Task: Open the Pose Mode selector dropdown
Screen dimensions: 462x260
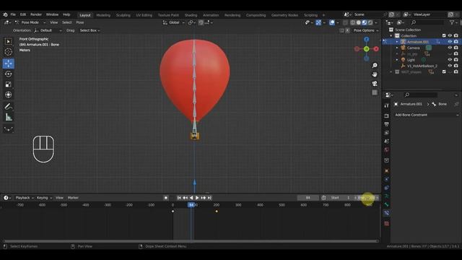Action: tap(30, 22)
